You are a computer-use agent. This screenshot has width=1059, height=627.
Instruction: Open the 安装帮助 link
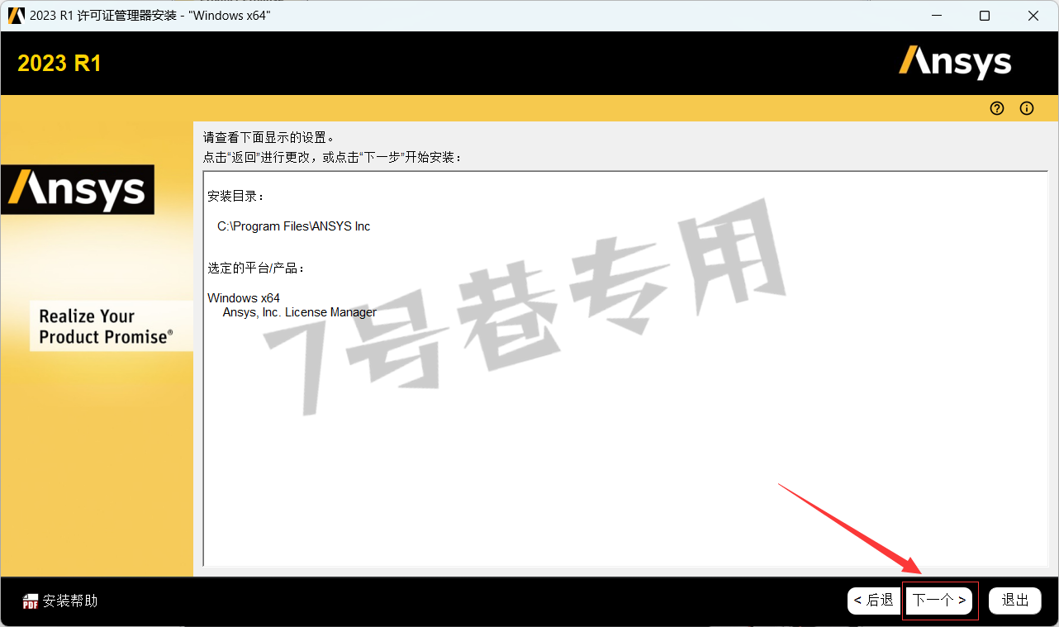70,601
